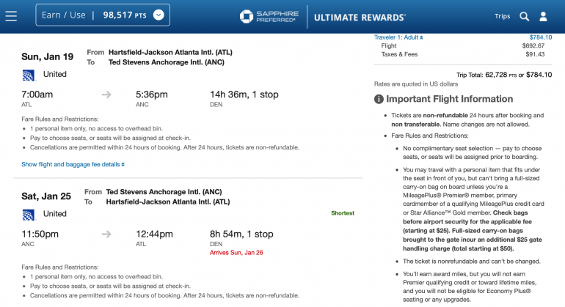Expand the Earn / Use points dropdown
The width and height of the screenshot is (565, 307).
click(159, 15)
